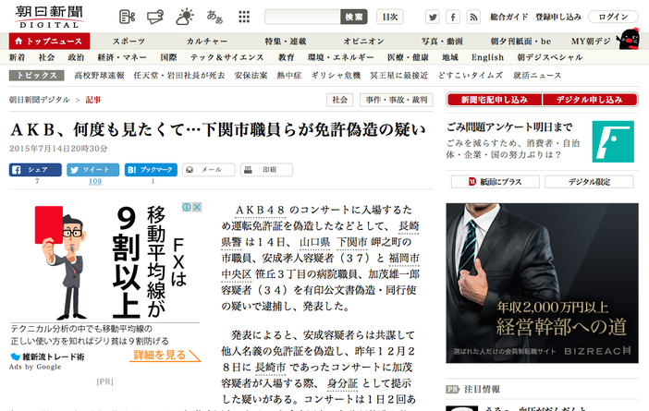Open the newspaper page viewer icon
Screen dimensions: 649x411
[127, 17]
